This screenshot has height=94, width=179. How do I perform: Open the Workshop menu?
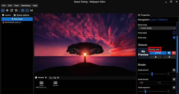tap(26, 6)
